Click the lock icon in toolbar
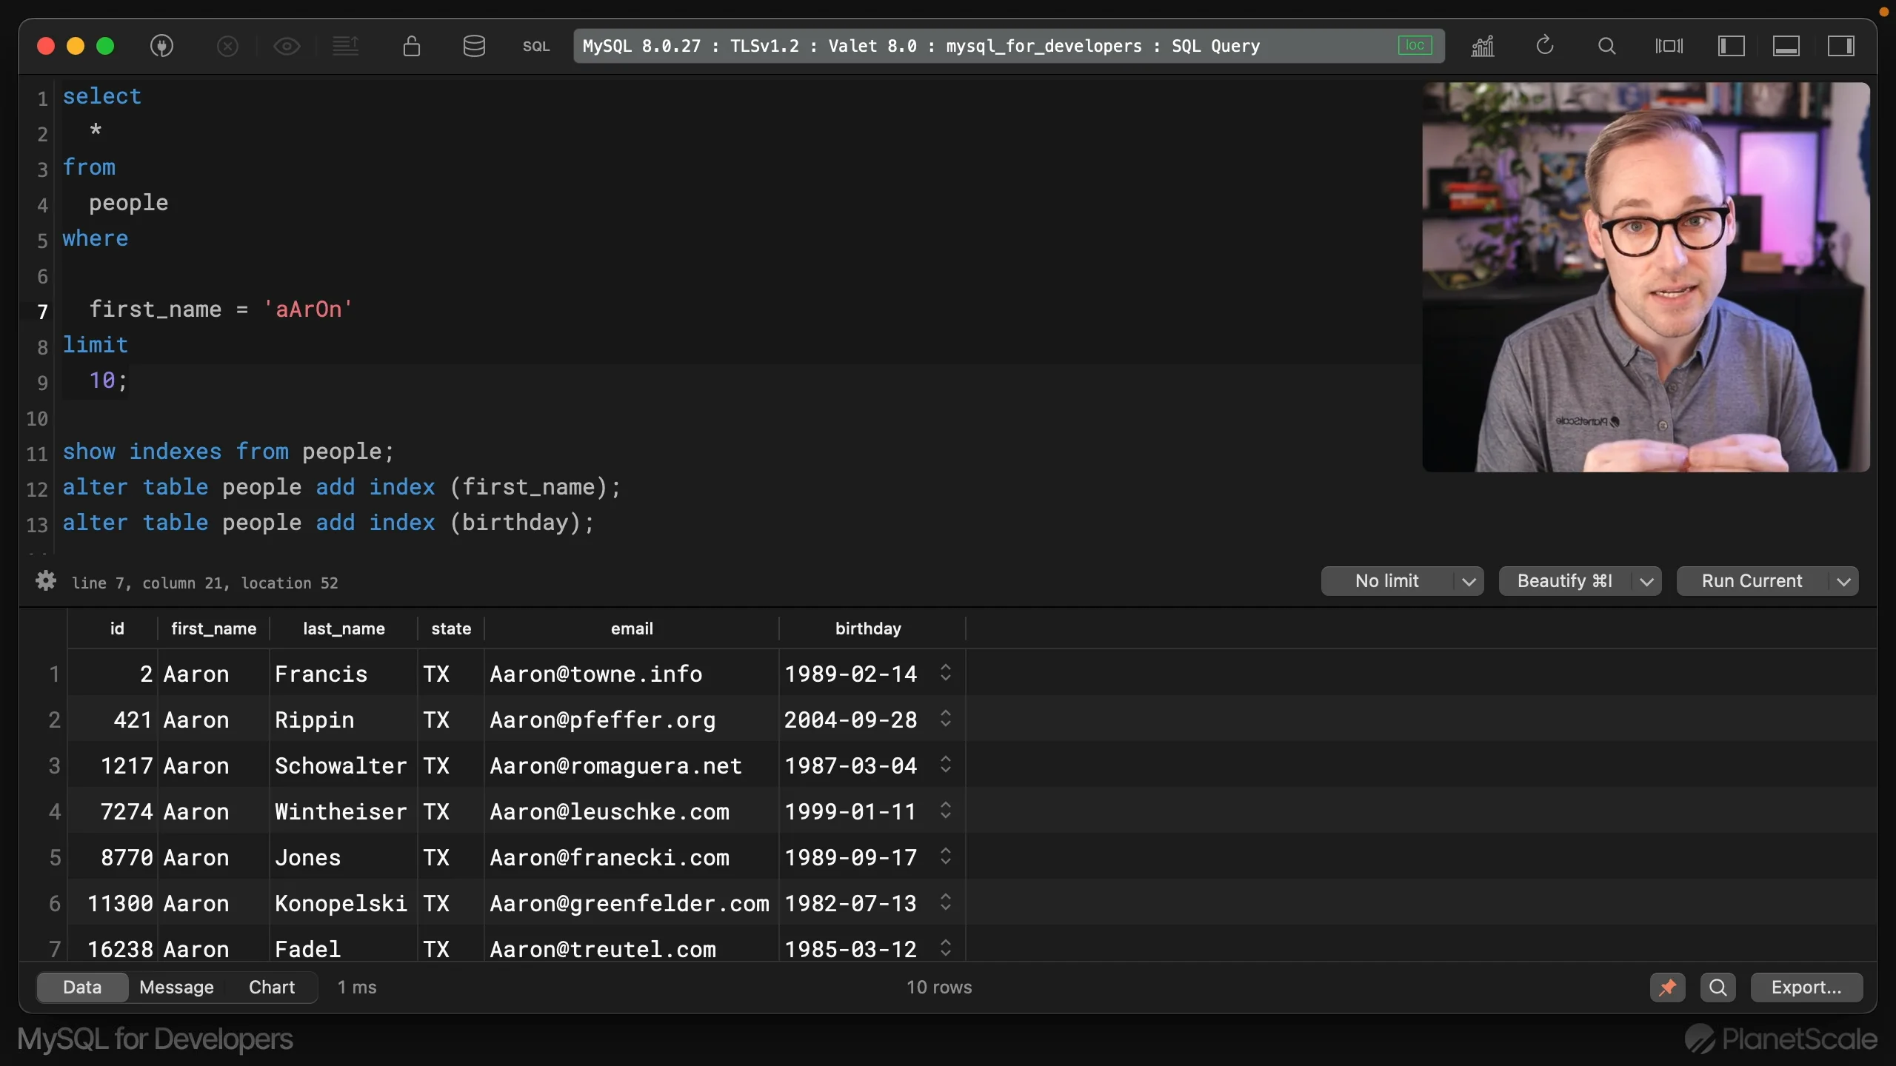Screen dimensions: 1896x1066 pyautogui.click(x=412, y=46)
